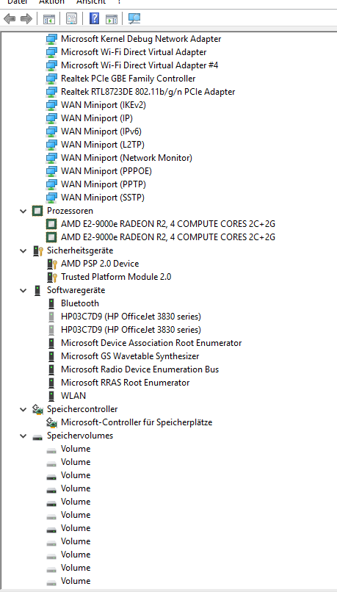Collapse the Speichercontroller category

pyautogui.click(x=23, y=409)
